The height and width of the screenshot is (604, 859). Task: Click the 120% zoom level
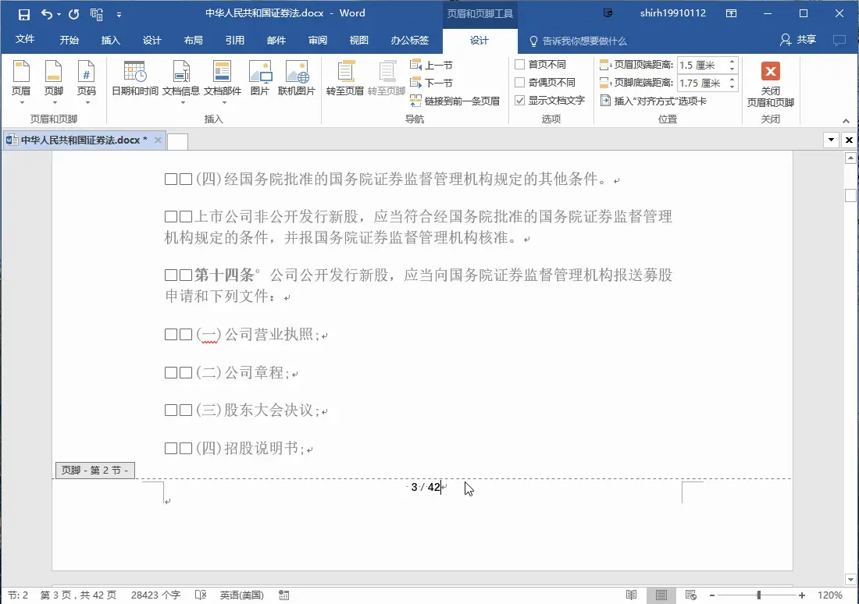[830, 595]
